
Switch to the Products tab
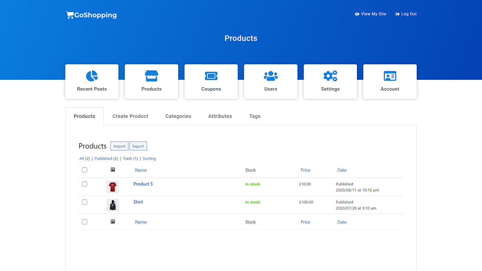(x=84, y=116)
